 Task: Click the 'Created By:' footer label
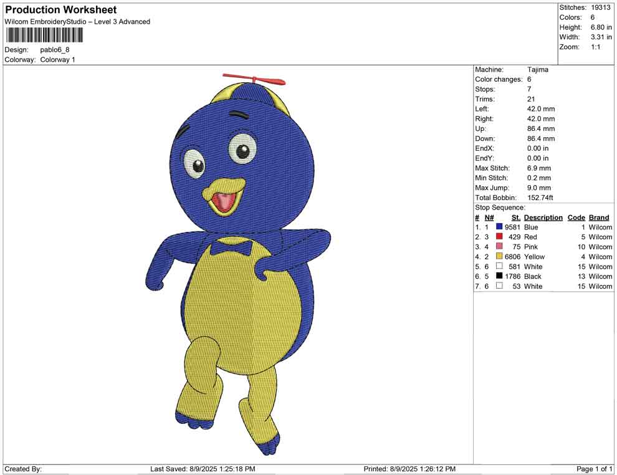click(x=23, y=469)
